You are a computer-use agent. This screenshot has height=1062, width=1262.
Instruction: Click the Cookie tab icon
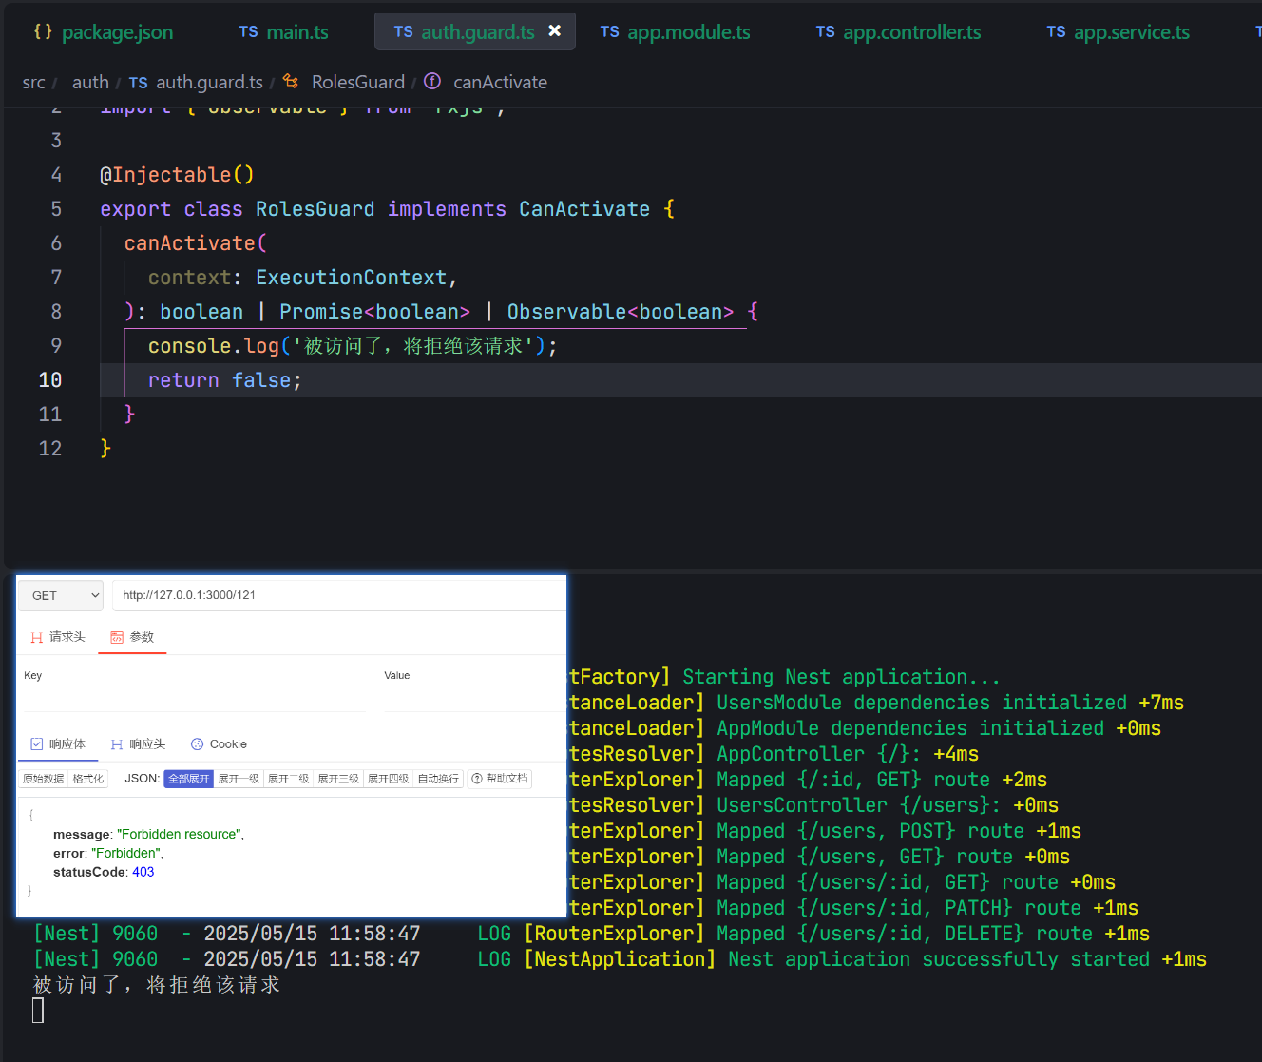[198, 744]
